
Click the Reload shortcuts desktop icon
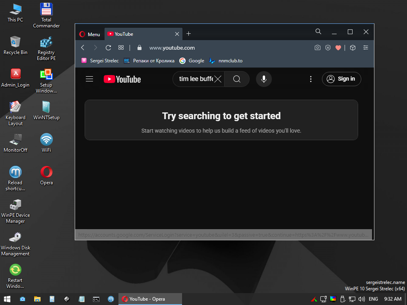coord(16,178)
